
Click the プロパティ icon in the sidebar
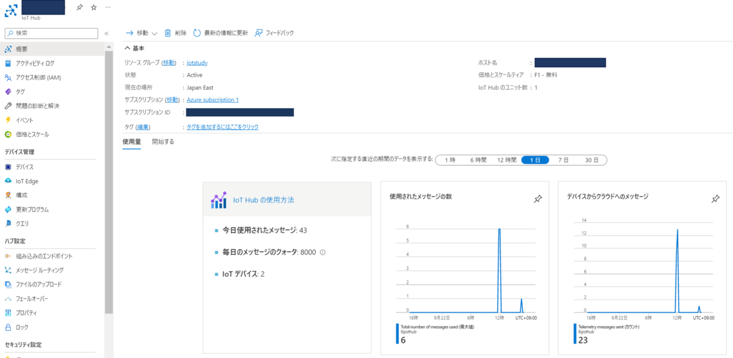pyautogui.click(x=8, y=313)
